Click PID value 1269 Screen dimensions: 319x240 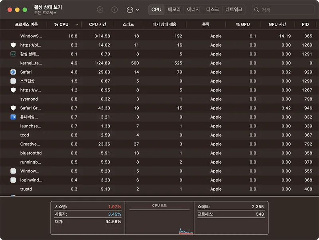(307, 45)
